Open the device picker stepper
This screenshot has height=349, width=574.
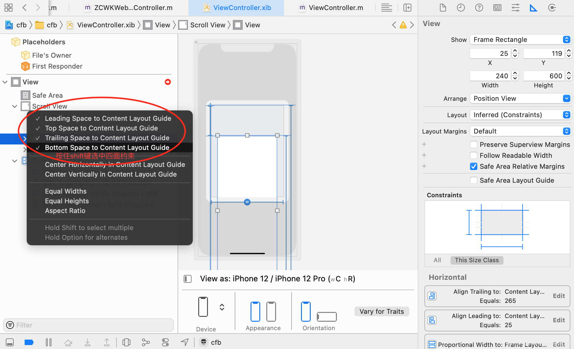pyautogui.click(x=222, y=307)
